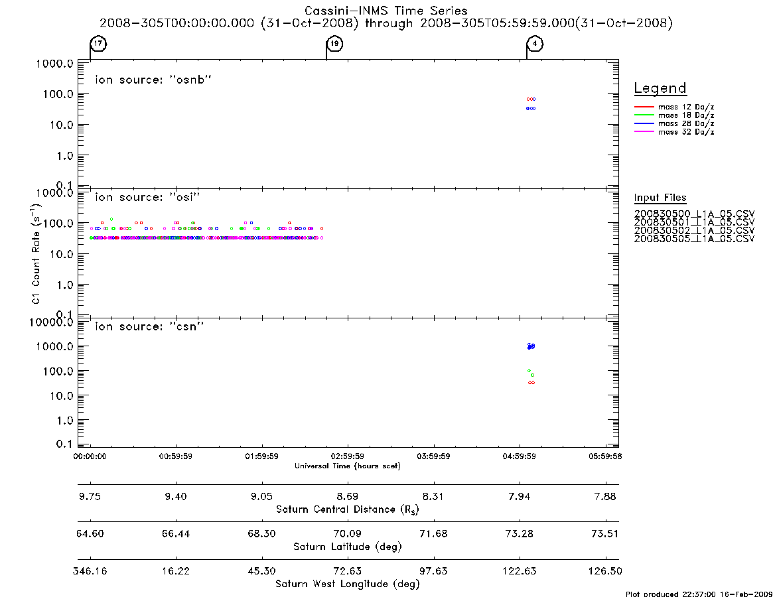
Task: Click the Saturn West Longitude (deg) axis label
Action: coord(348,584)
